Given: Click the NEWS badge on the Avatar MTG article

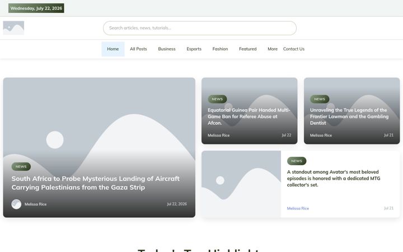Looking at the screenshot, I should tap(297, 161).
